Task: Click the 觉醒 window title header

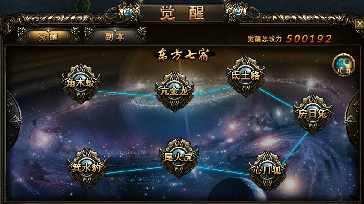Action: point(182,13)
